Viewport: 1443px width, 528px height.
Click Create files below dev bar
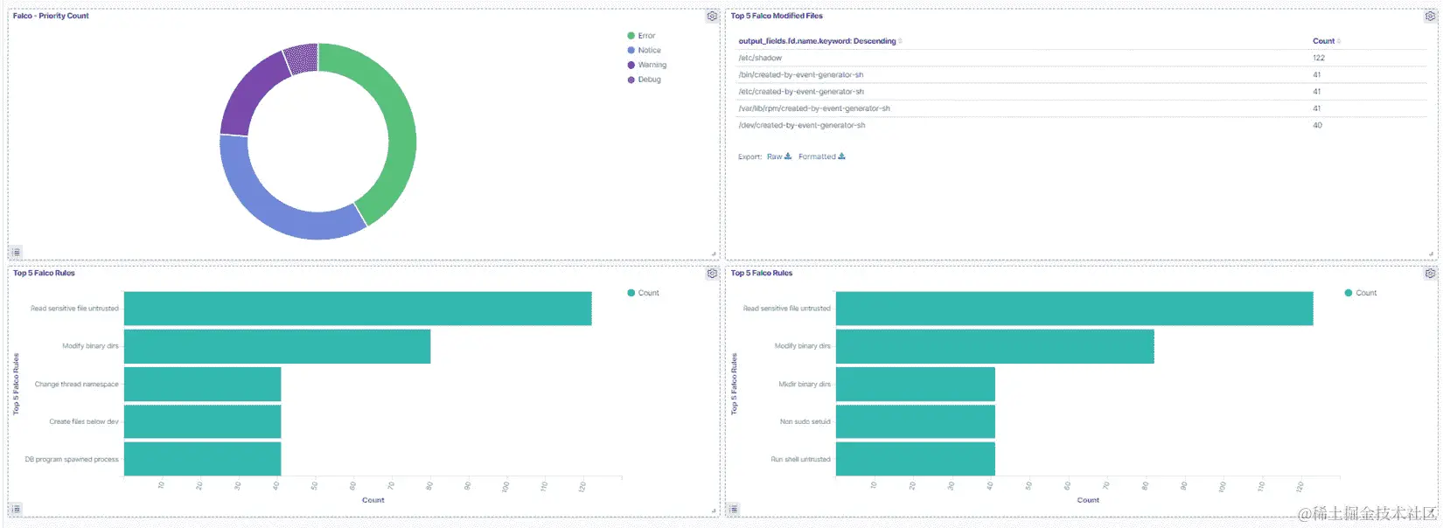pyautogui.click(x=202, y=421)
